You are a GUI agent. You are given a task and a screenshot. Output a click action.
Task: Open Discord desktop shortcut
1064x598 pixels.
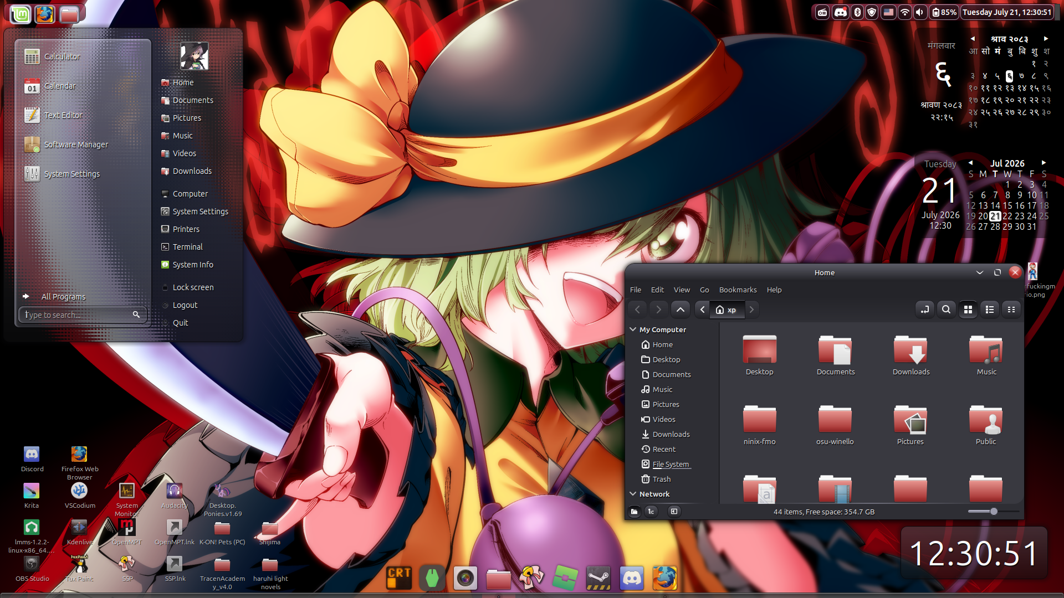32,459
